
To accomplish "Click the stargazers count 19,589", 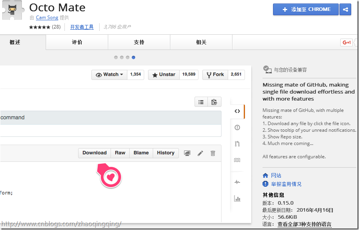I will [x=189, y=74].
